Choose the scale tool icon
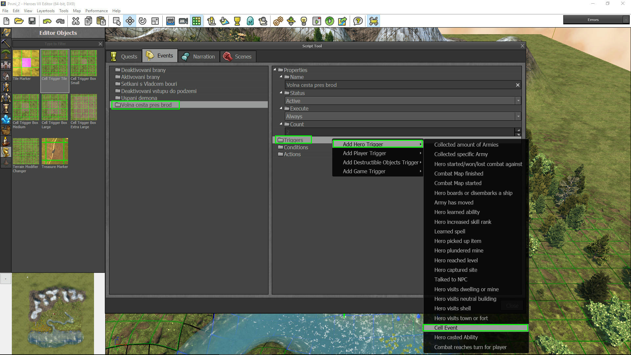The height and width of the screenshot is (355, 631). tap(155, 21)
